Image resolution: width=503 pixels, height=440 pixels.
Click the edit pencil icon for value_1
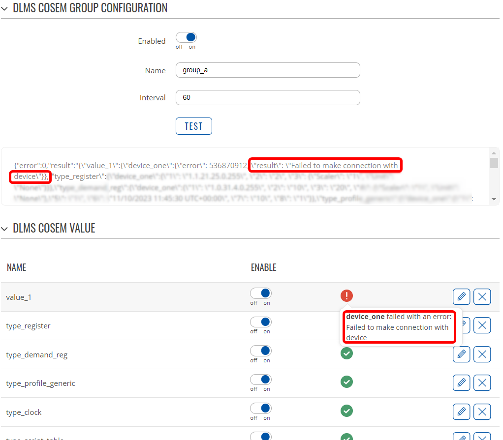coord(461,296)
